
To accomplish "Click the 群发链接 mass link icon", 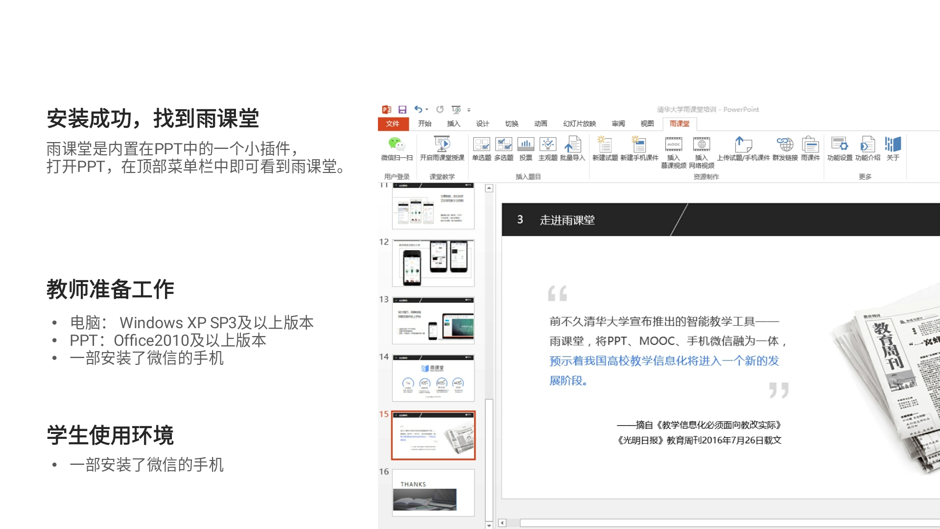I will 785,148.
